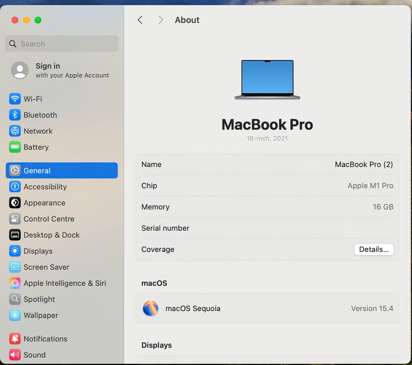Click the Displays sun icon
The image size is (412, 365).
tap(15, 251)
